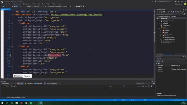The image size is (187, 105).
Task: Toggle the 0 Messages filter
Action: [x=38, y=84]
